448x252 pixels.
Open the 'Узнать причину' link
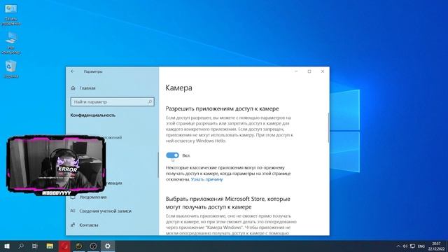coord(206,179)
